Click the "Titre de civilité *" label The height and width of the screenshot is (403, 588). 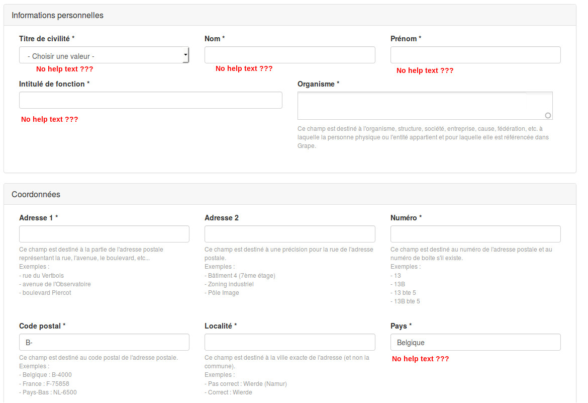coord(47,39)
